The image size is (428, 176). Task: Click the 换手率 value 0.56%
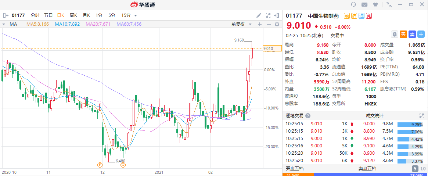[x=418, y=60]
